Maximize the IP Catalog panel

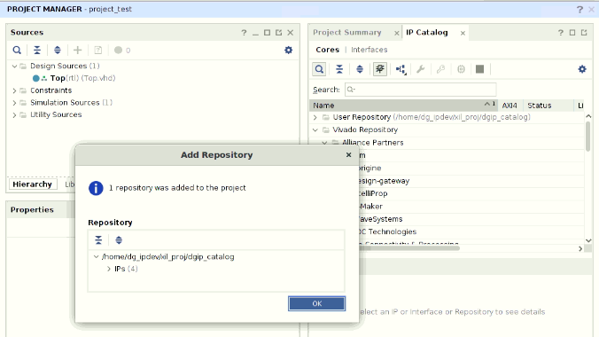(x=572, y=33)
